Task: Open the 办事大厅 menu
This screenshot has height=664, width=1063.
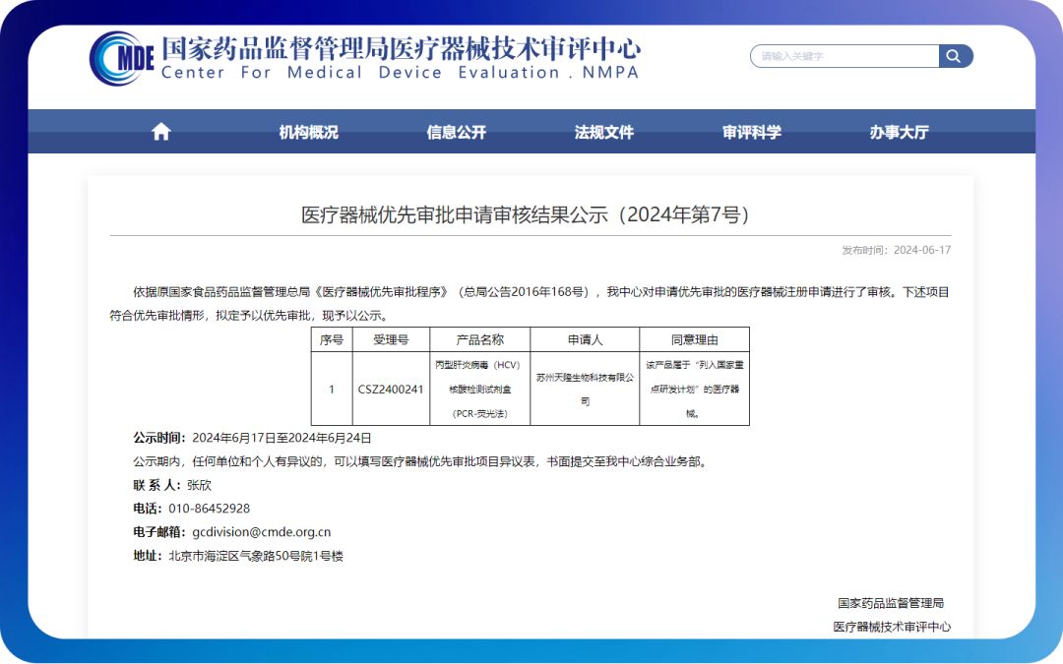Action: [899, 132]
